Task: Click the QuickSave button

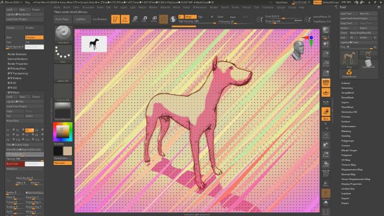Action: click(281, 2)
